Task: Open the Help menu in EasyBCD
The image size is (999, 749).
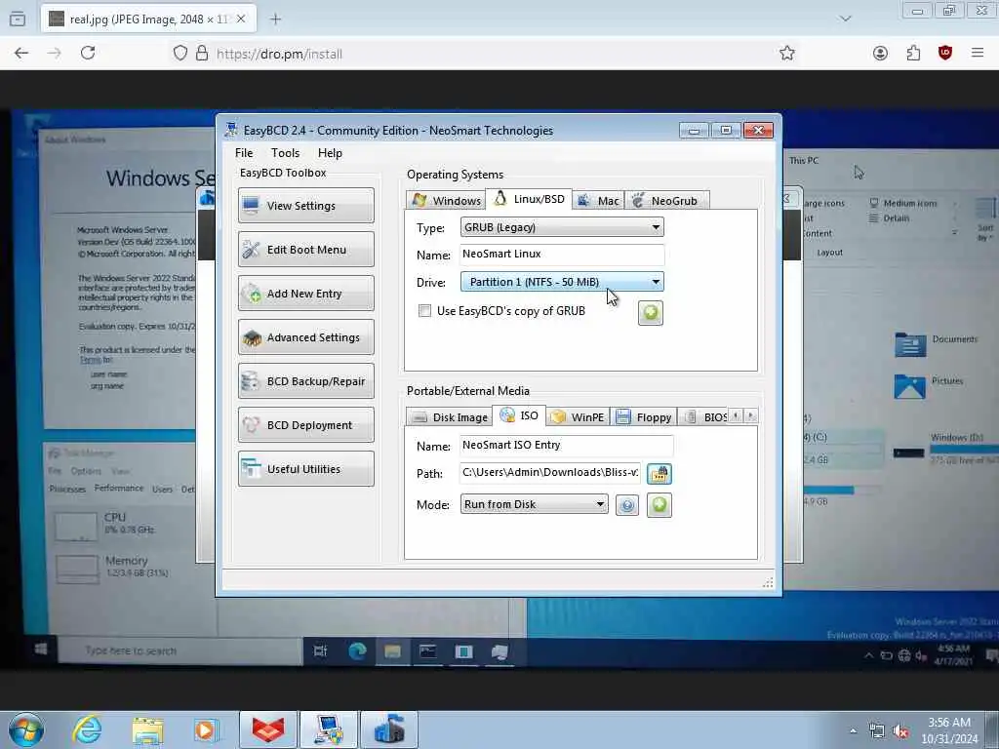Action: (330, 153)
